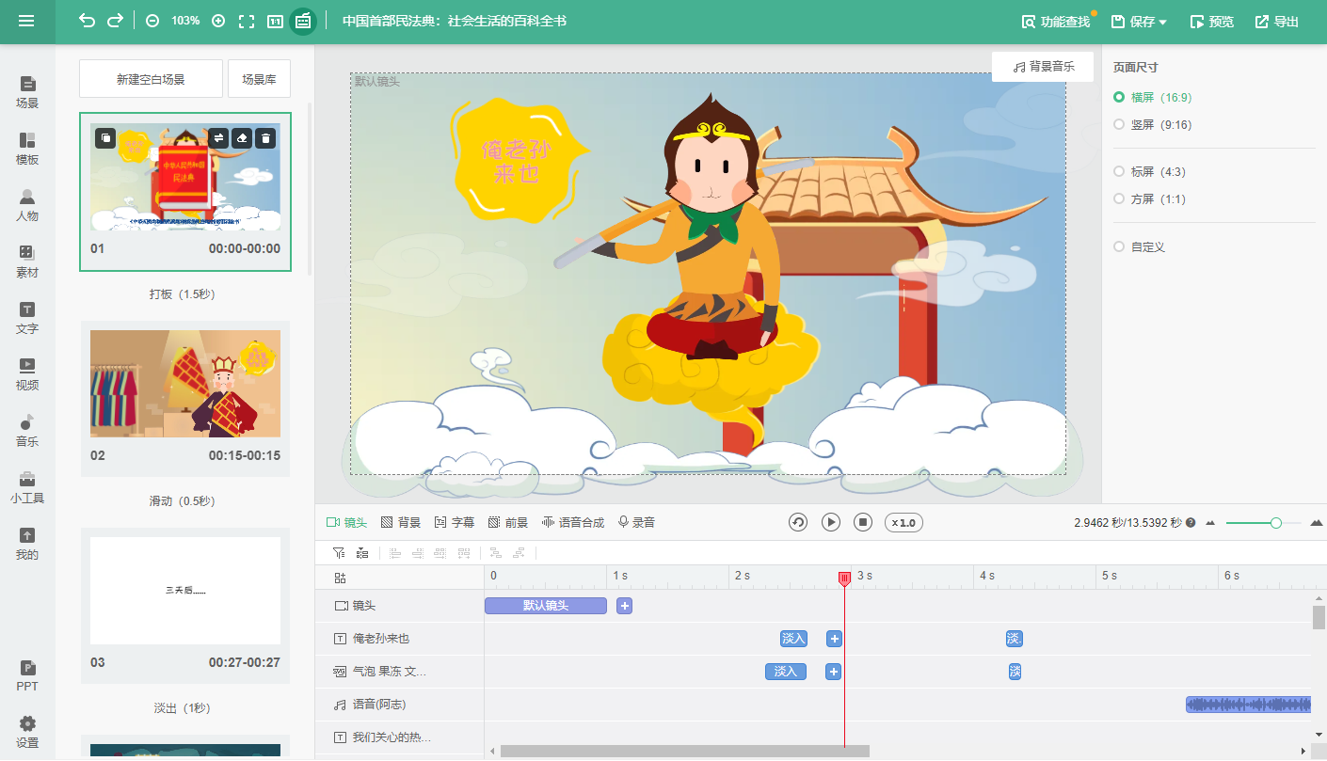Open the hamburger main menu
The image size is (1327, 761).
pos(26,21)
